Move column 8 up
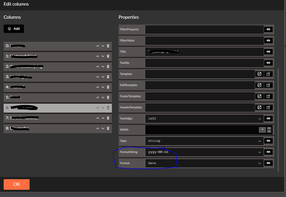286x197 pixels. coord(98,128)
